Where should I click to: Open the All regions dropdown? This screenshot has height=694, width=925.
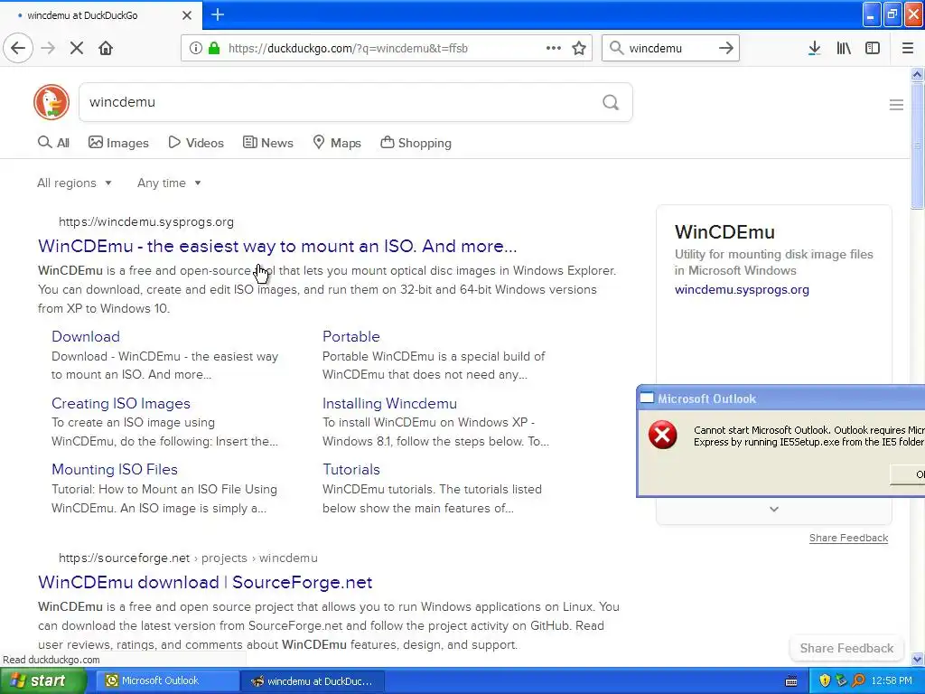click(x=74, y=183)
